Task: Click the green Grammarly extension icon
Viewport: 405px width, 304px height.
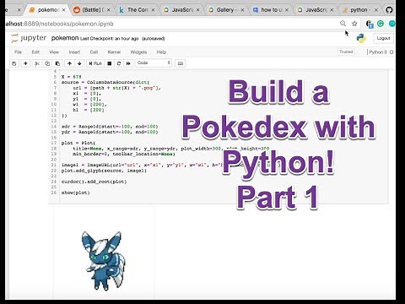Action: pos(381,24)
